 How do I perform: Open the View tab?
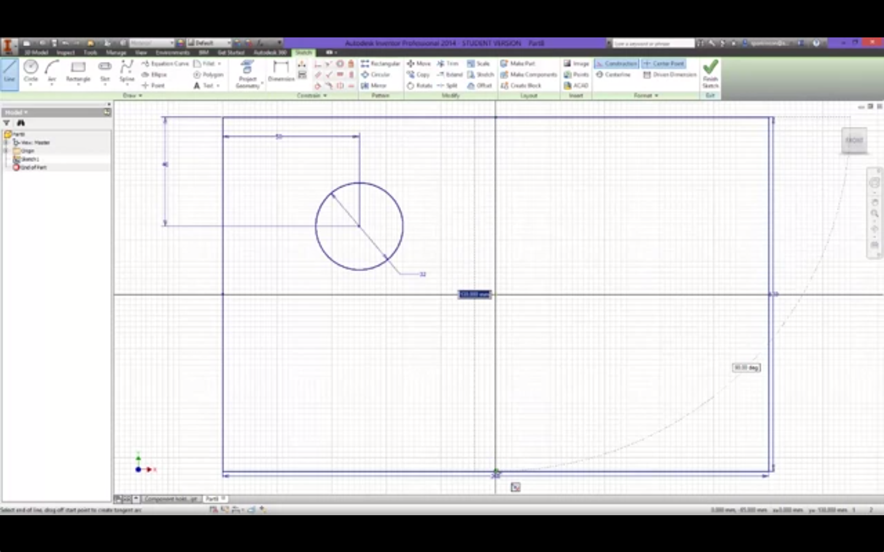click(141, 53)
